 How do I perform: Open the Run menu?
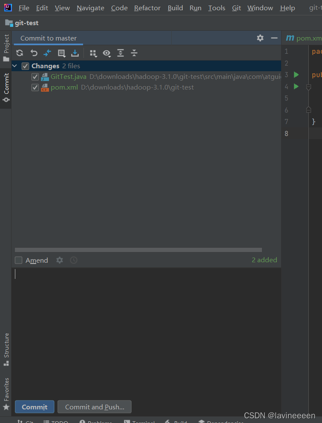point(195,8)
